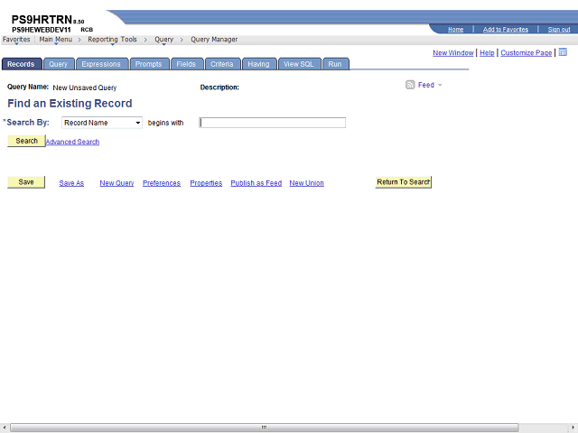Image resolution: width=578 pixels, height=433 pixels.
Task: Click the New Query link
Action: pos(117,183)
